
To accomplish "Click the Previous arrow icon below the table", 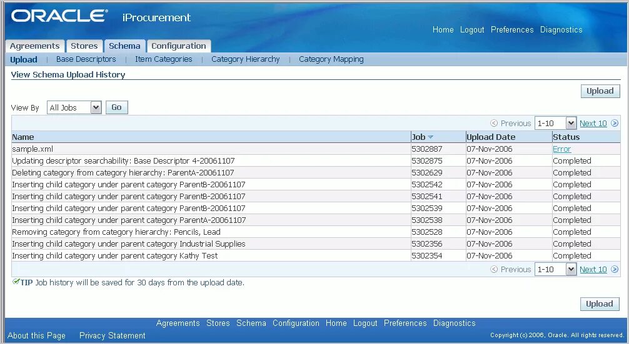I will [494, 269].
